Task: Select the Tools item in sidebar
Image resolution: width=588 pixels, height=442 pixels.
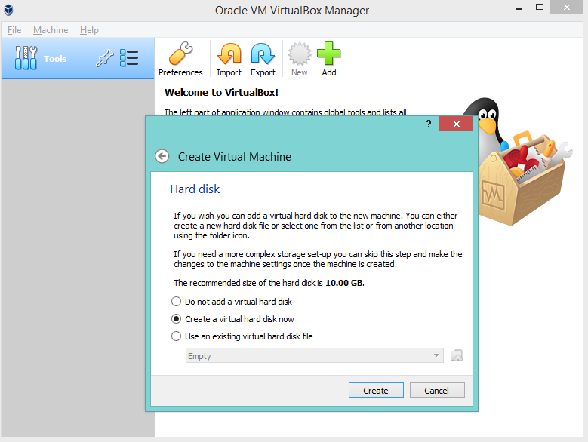Action: [x=78, y=58]
